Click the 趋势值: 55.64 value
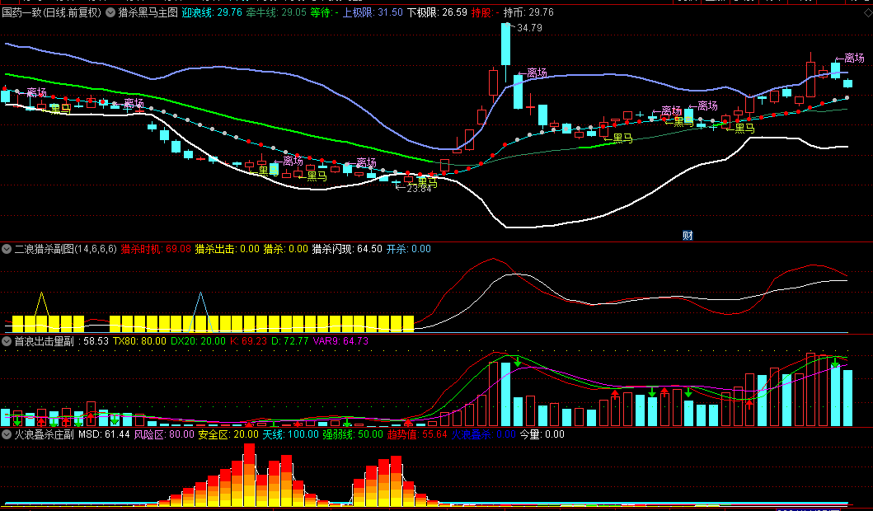873x511 pixels. (417, 434)
